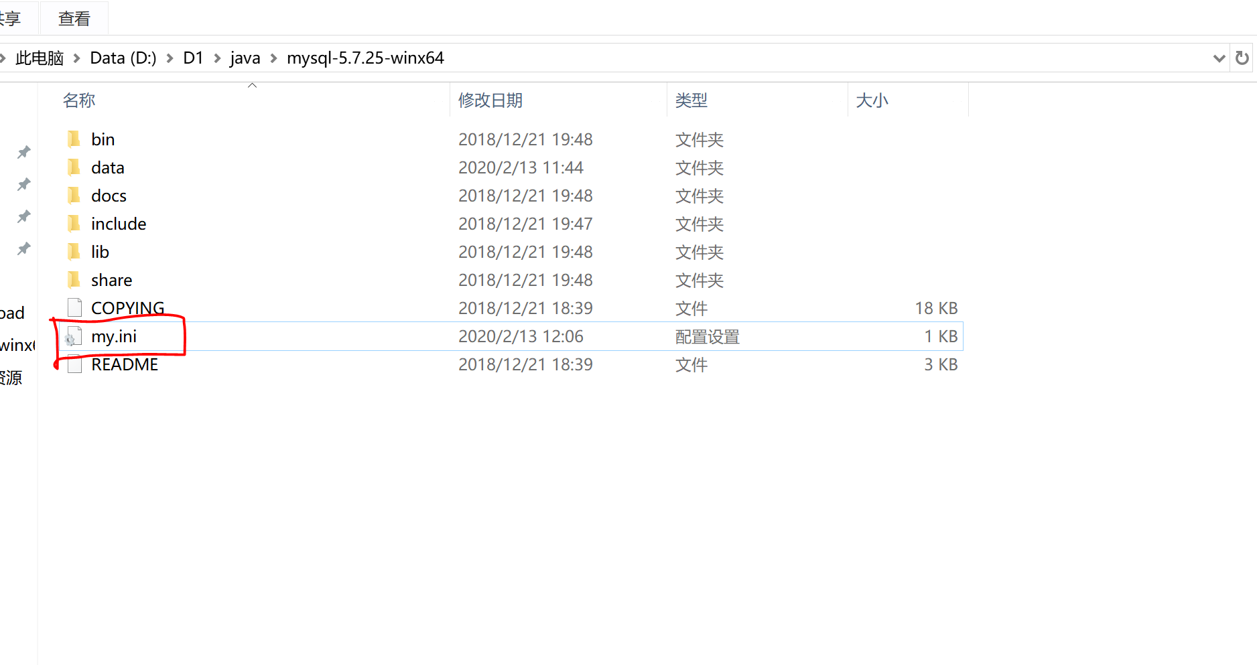Open the share folder

point(111,280)
